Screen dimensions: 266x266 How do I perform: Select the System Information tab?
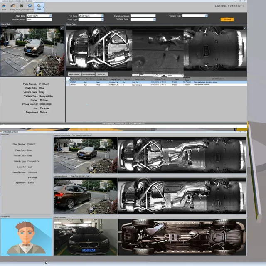[x=60, y=217]
